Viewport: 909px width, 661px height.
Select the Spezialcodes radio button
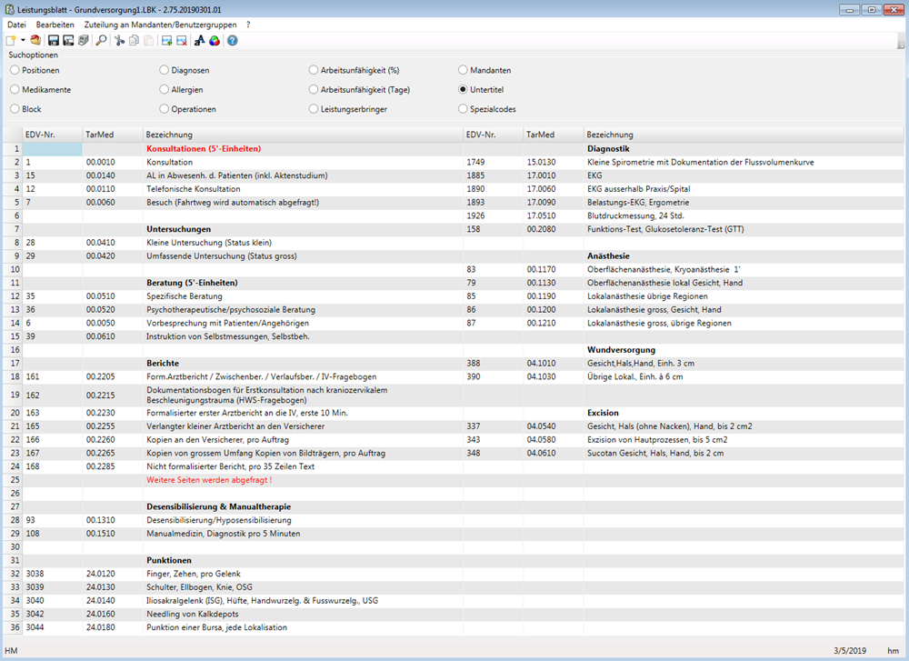tap(463, 109)
